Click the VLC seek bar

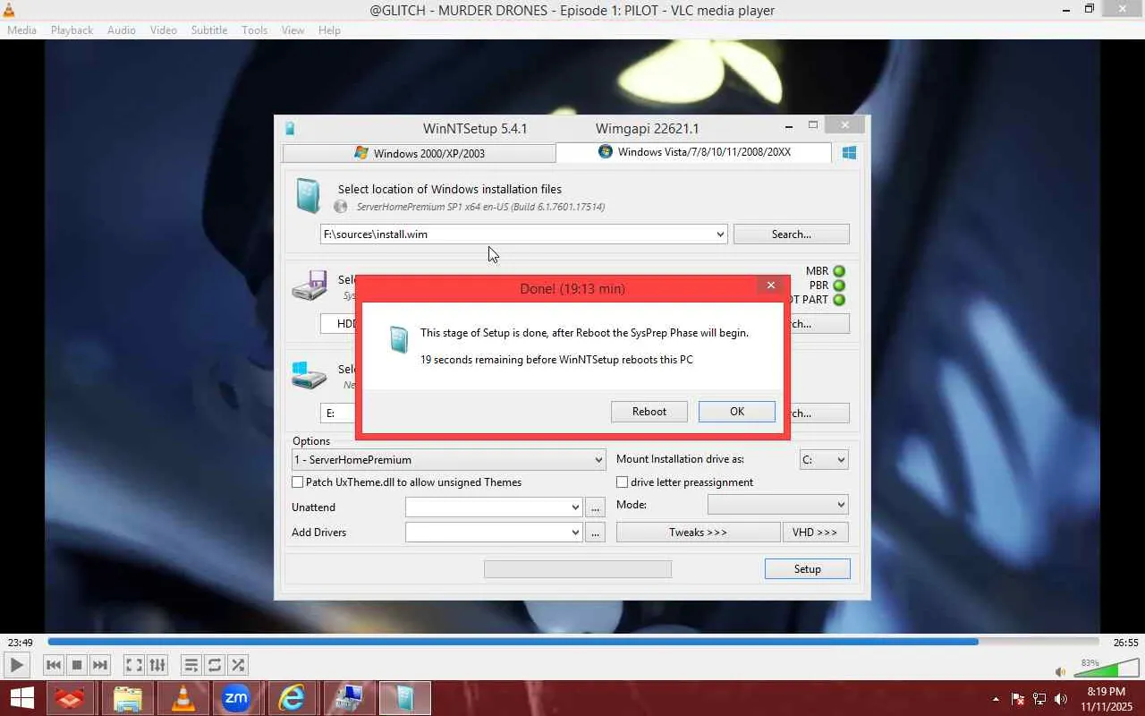[572, 642]
